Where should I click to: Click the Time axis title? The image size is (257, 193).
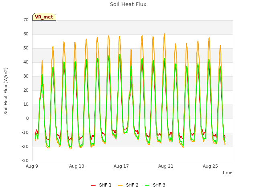[x=227, y=172]
